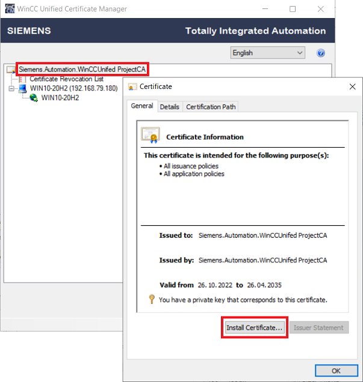Screen dimensions: 363x382
Task: Click the 'All issuance policies' text
Action: [191, 166]
